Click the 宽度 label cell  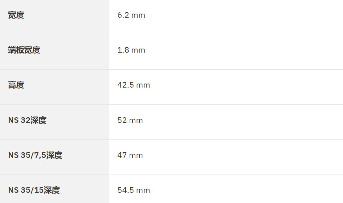[16, 15]
